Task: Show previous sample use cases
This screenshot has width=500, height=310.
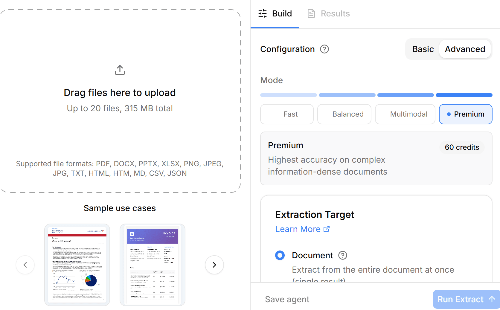Action: 25,265
